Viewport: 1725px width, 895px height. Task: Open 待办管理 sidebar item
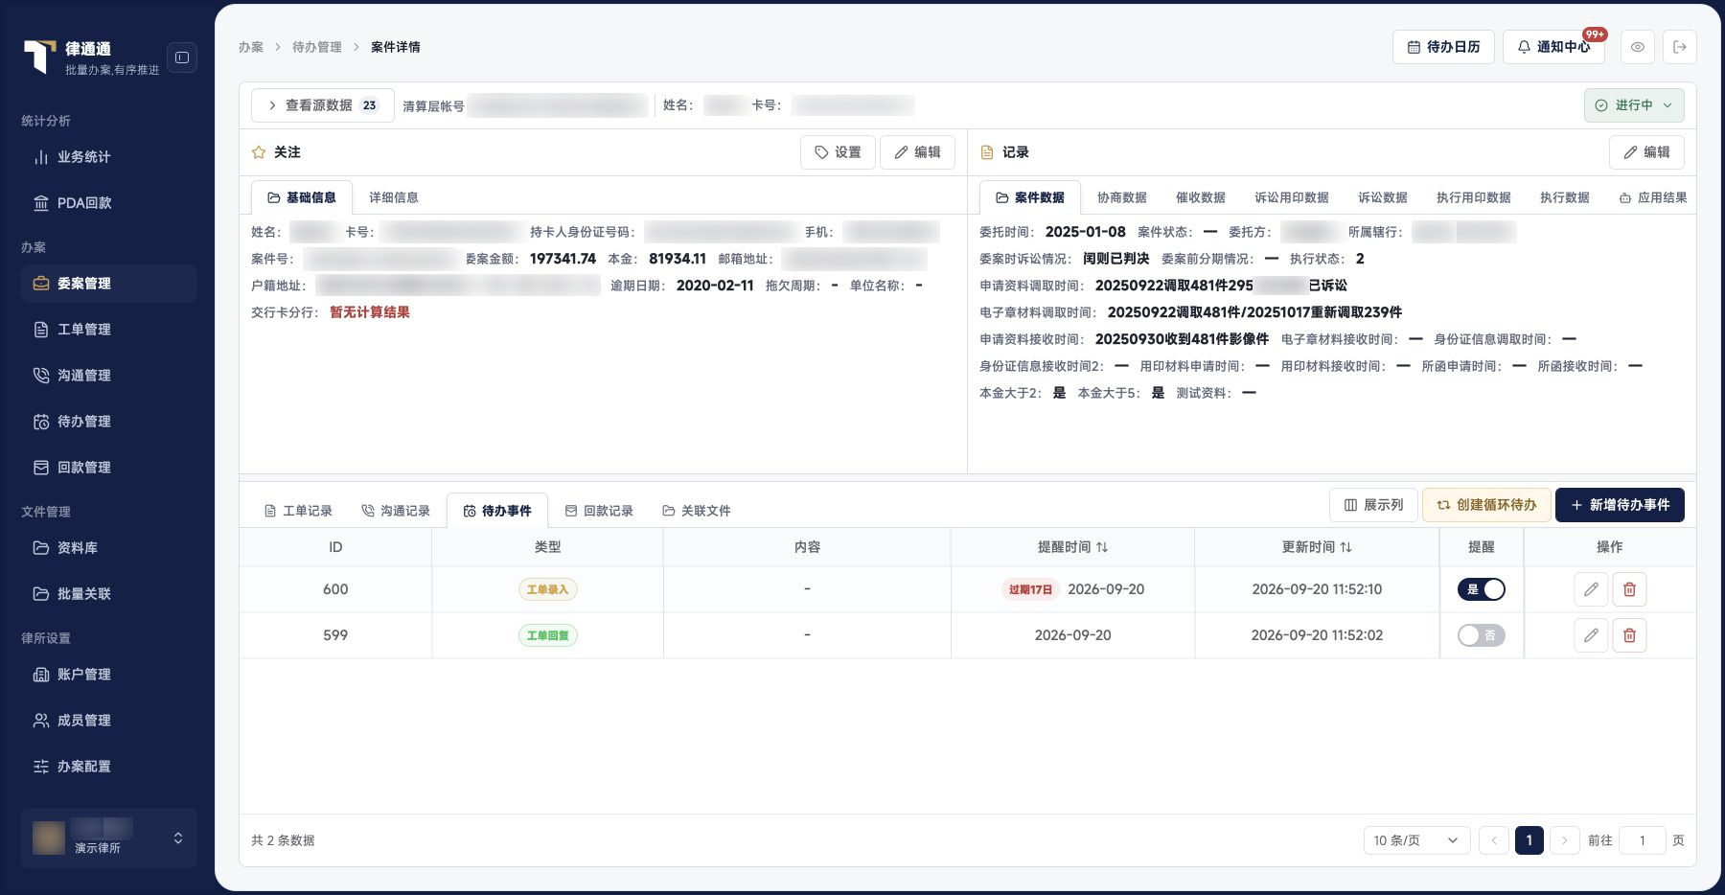tap(109, 422)
